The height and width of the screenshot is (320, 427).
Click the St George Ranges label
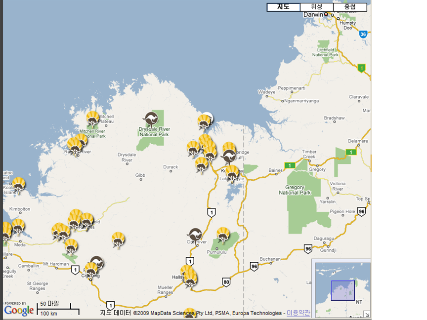[37, 286]
